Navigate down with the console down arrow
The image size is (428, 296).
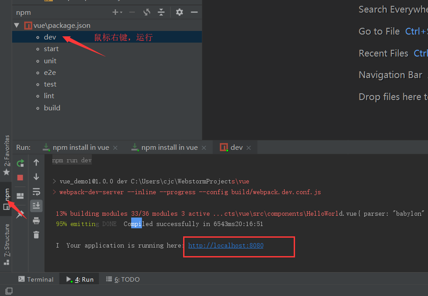[36, 177]
